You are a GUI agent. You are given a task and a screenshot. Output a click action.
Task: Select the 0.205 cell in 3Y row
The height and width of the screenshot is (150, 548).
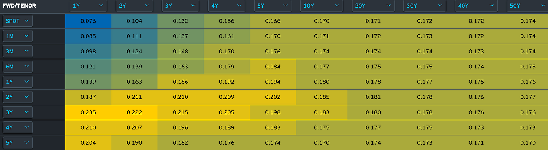click(x=227, y=112)
